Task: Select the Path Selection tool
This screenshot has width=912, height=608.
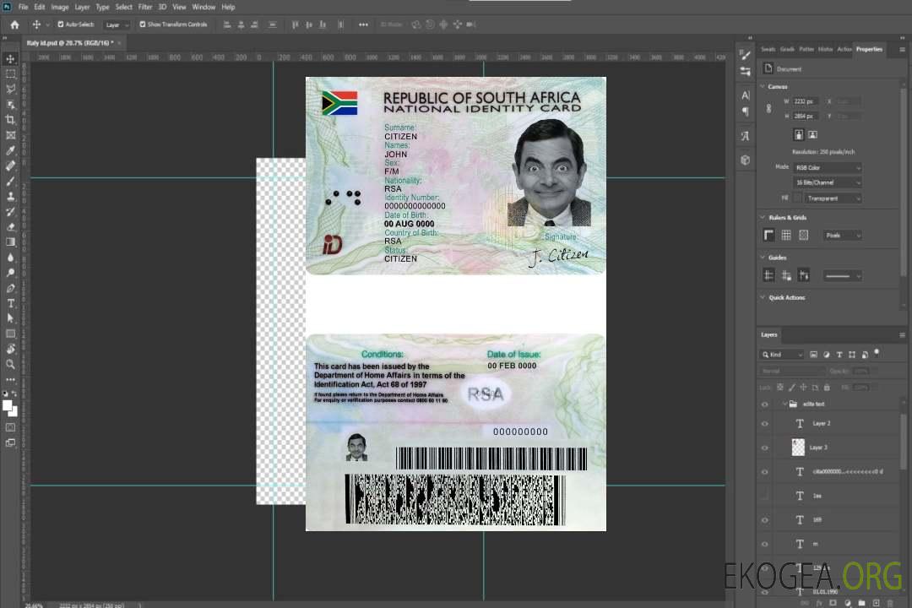Action: 10,318
